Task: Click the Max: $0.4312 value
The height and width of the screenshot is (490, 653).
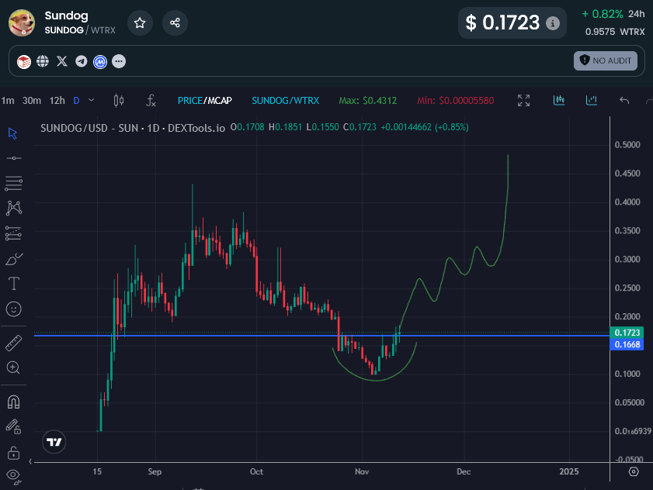Action: click(368, 101)
